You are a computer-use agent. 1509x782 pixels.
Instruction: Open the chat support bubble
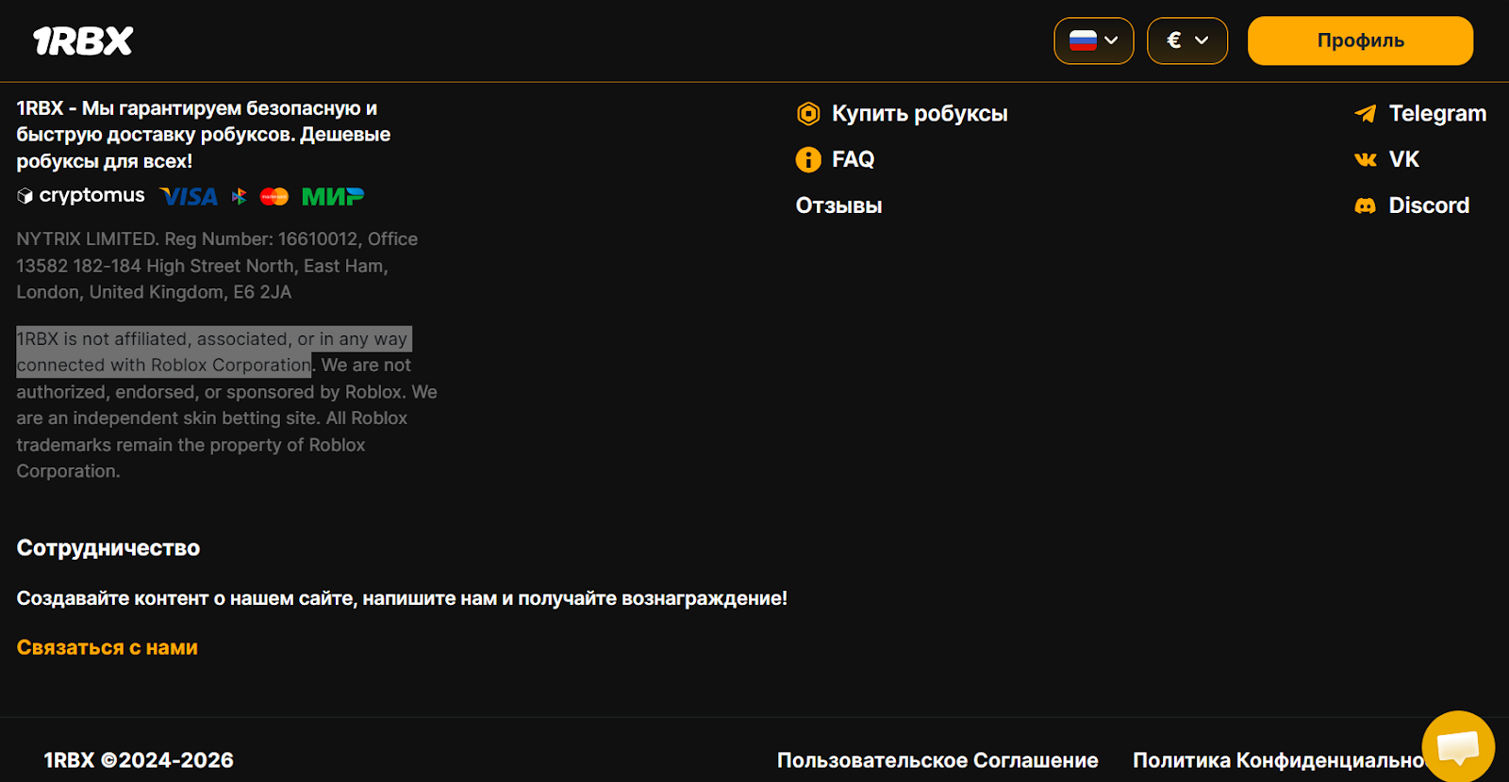click(1458, 747)
